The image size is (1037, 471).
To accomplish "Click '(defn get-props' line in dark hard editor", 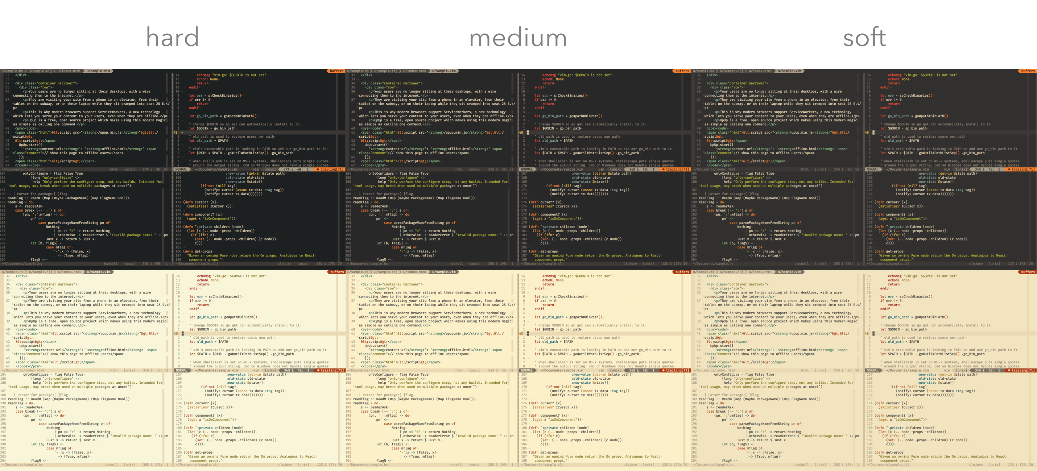I will 198,251.
